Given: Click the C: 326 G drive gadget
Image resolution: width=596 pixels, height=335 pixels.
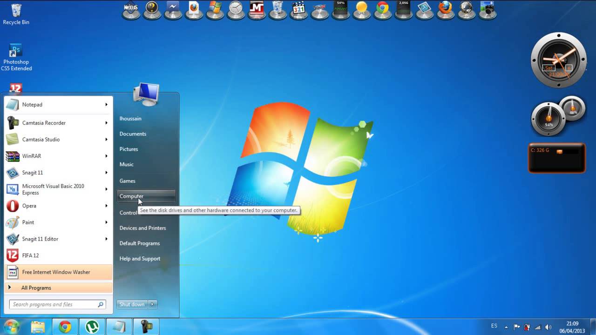Looking at the screenshot, I should 557,158.
